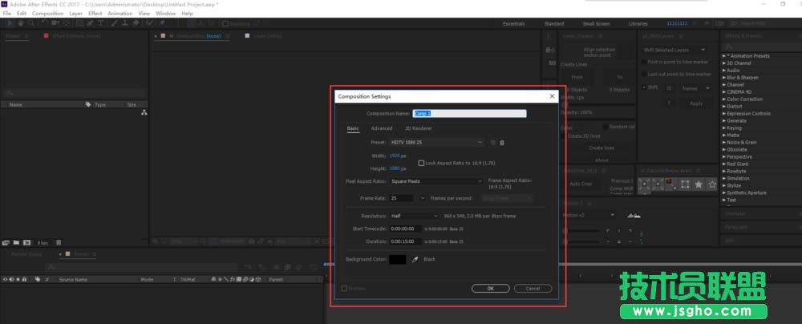
Task: Click the star icon in script panel
Action: pos(699,184)
